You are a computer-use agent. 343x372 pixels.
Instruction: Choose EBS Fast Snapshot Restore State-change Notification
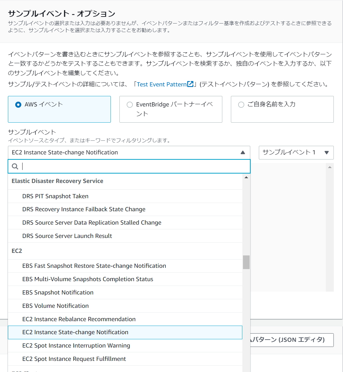(x=125, y=266)
